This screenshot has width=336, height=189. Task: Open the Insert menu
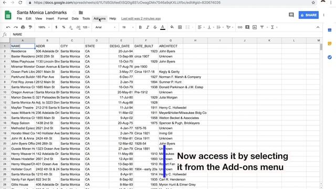point(50,19)
